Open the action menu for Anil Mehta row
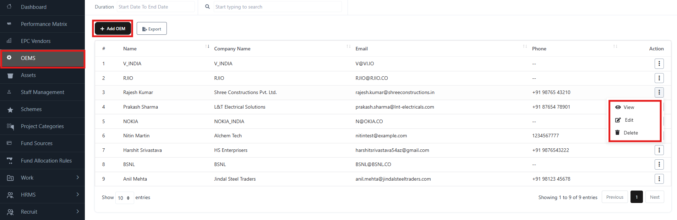The width and height of the screenshot is (677, 220). point(659,179)
